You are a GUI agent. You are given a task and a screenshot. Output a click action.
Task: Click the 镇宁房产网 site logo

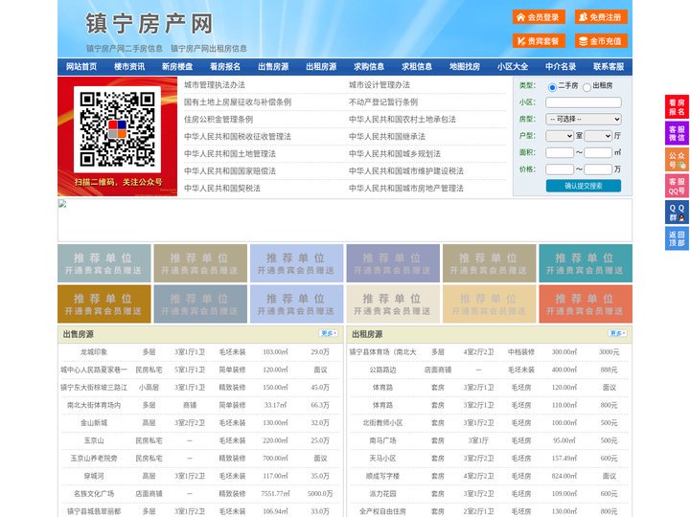tap(149, 24)
